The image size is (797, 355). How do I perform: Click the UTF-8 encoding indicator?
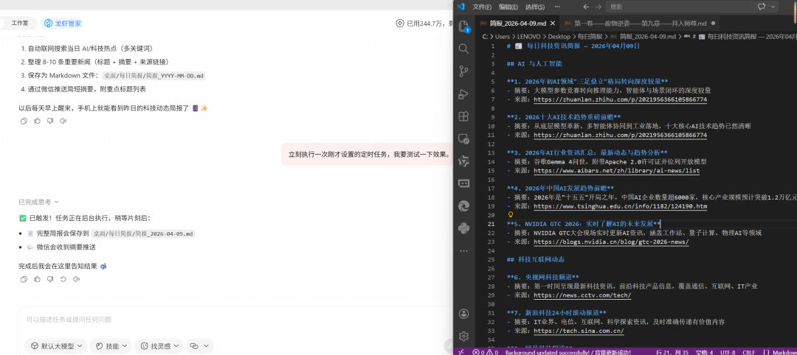(x=728, y=352)
